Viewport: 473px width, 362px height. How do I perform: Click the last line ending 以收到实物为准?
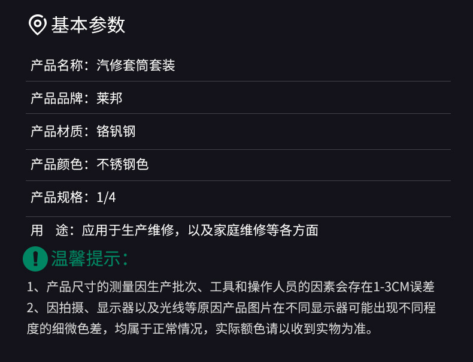click(199, 329)
